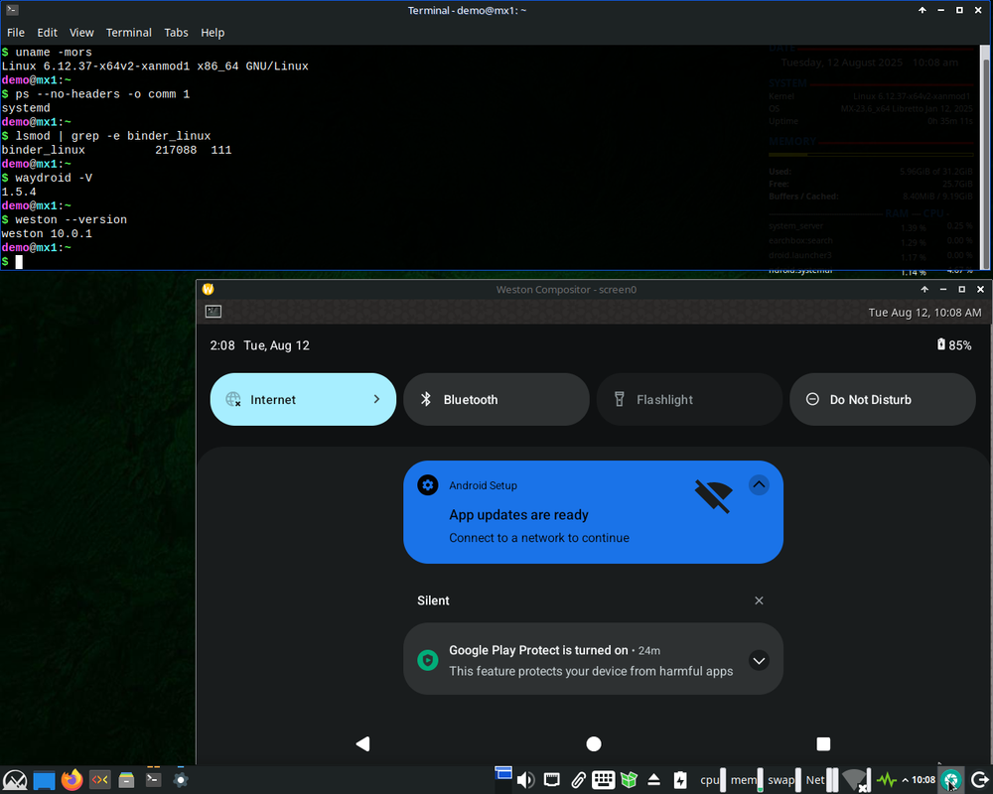Keep Terminal window on top arrow button
The image size is (993, 794).
(x=922, y=10)
